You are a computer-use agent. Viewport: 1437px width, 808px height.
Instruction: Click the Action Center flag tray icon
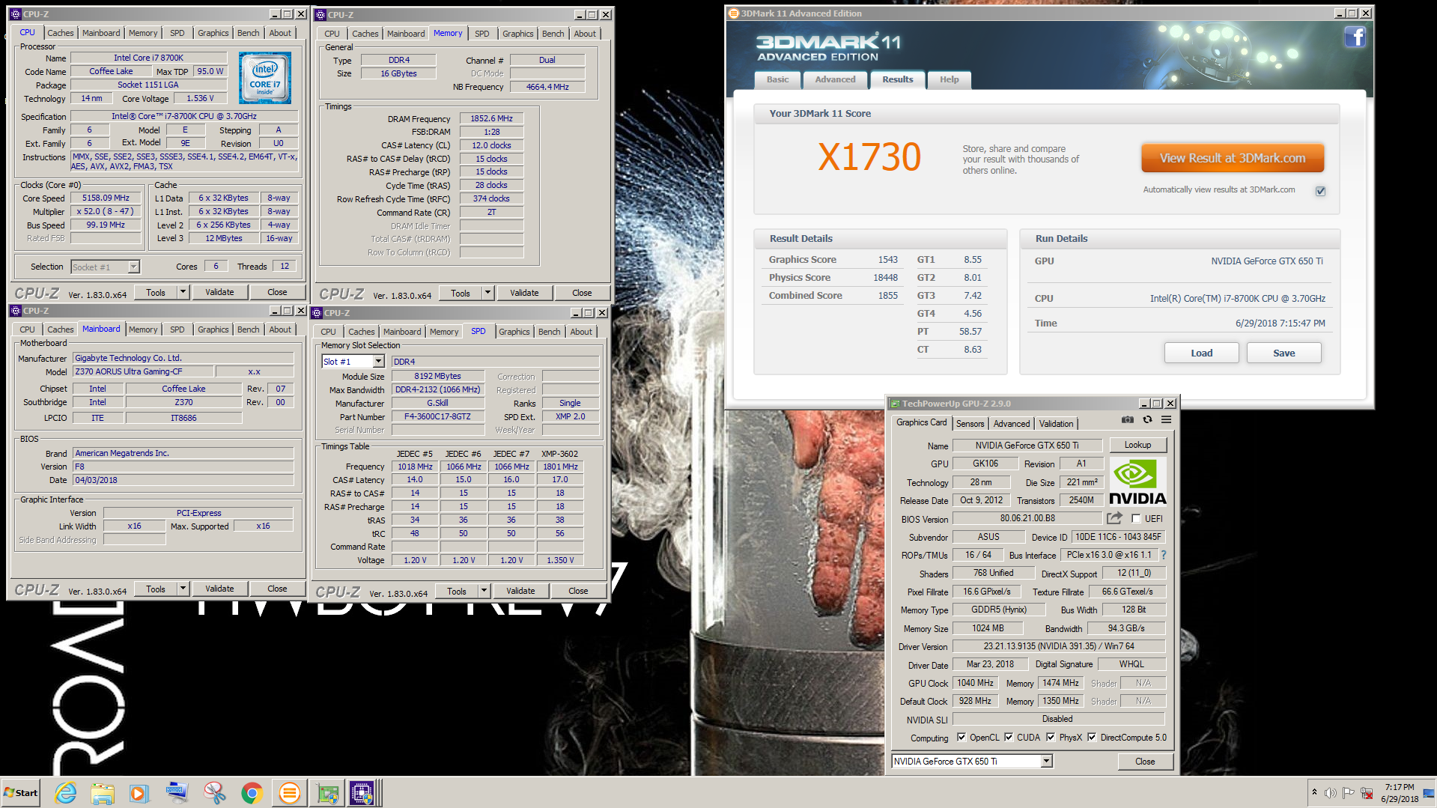(1348, 793)
